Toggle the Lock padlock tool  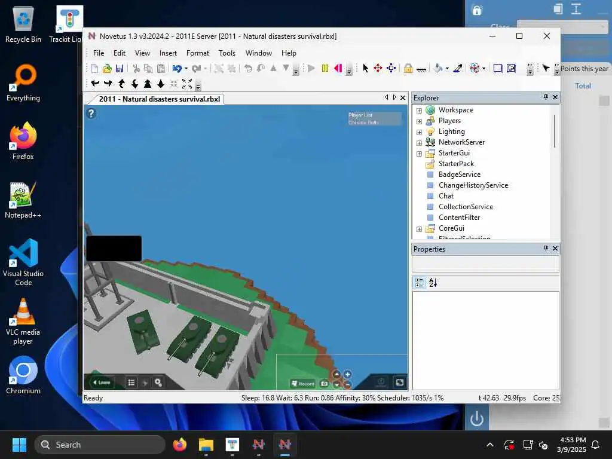pyautogui.click(x=408, y=68)
